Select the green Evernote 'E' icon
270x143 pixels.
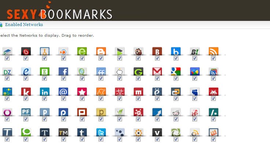(45, 71)
